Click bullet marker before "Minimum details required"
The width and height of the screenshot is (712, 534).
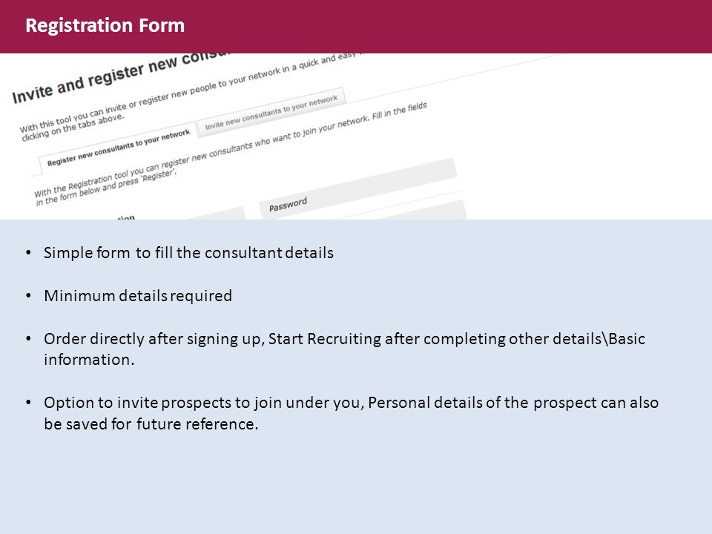click(29, 296)
